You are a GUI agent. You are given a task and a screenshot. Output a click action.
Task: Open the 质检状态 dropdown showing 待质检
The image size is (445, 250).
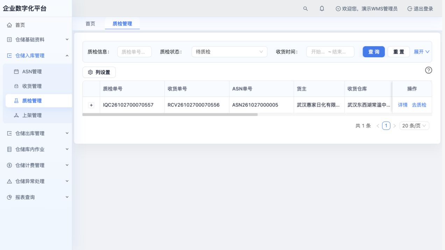coord(229,52)
